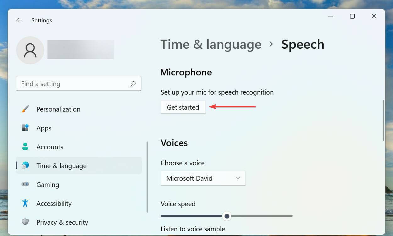Click the Apps icon in sidebar
Screen dimensions: 393x236
coord(25,128)
